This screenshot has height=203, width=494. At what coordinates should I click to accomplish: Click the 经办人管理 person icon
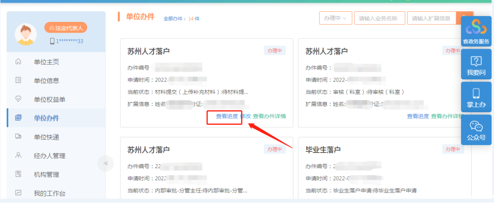click(x=18, y=156)
